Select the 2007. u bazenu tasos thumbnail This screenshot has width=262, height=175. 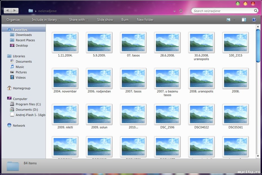click(167, 78)
